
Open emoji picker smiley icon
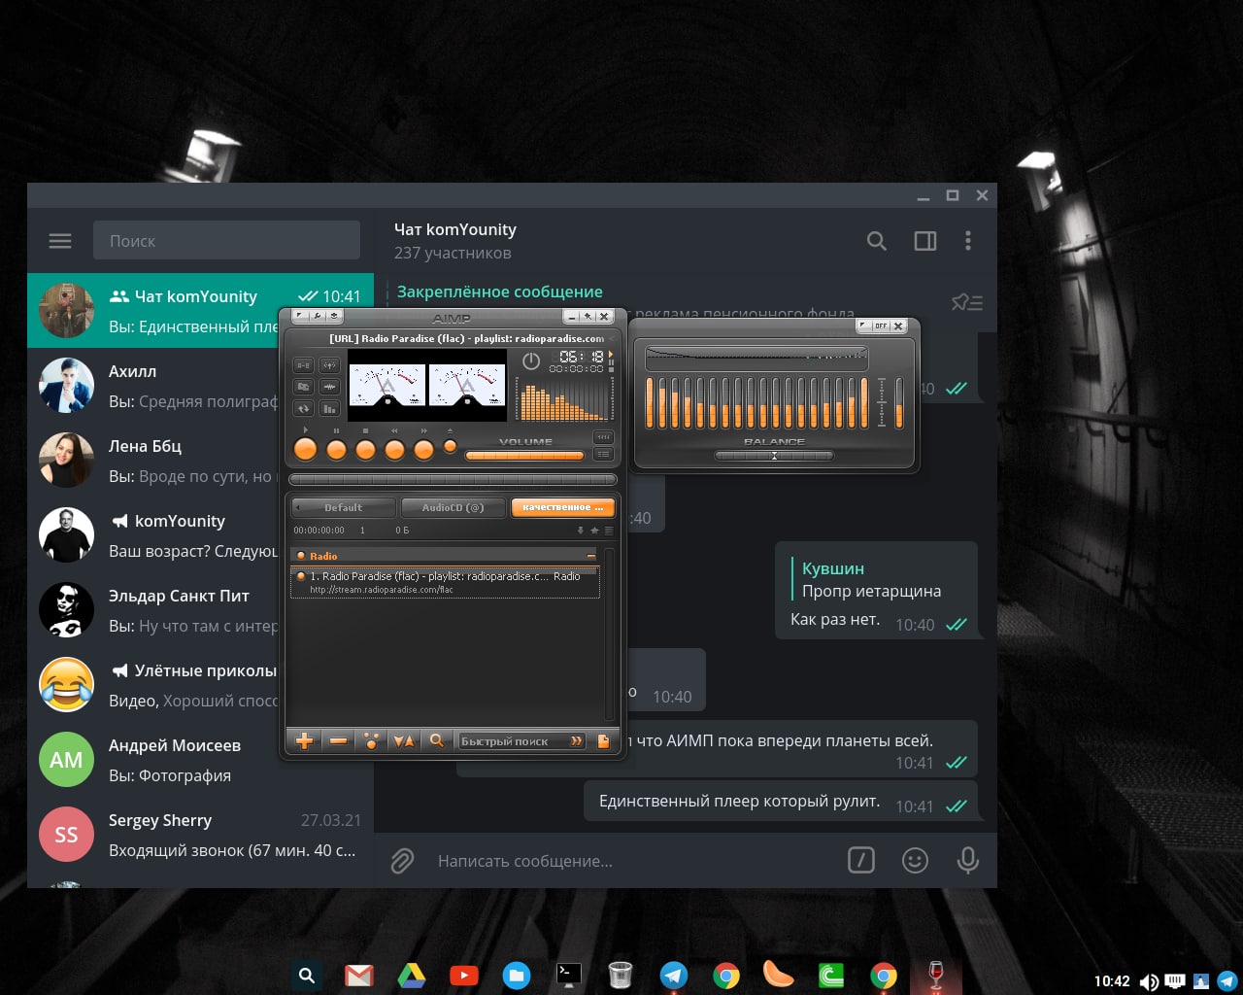(x=915, y=860)
